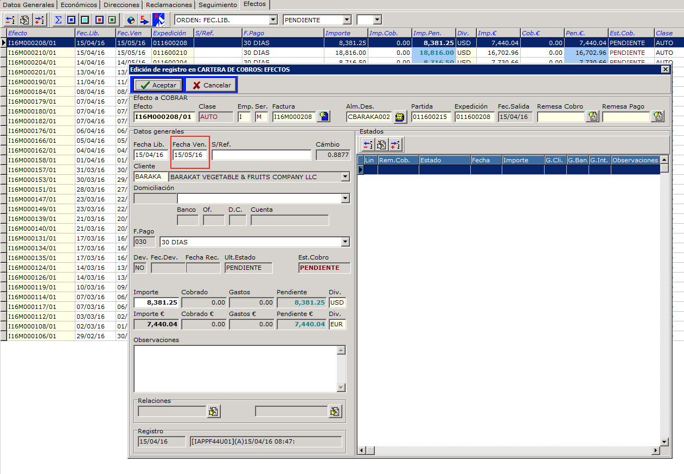Select row I16M000210/01 in the grid
The image size is (684, 474).
point(38,53)
